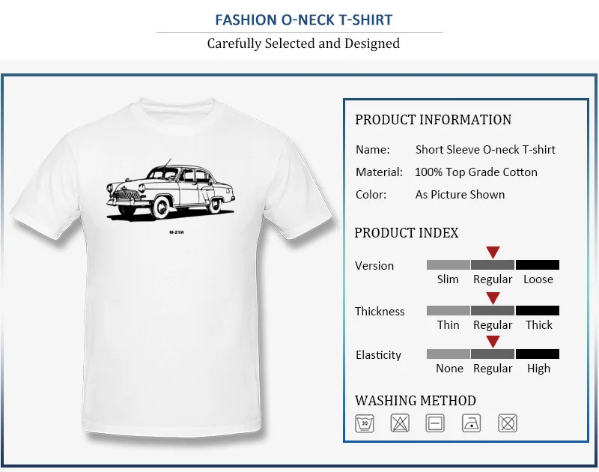Click the M-21 caption under car

[177, 232]
